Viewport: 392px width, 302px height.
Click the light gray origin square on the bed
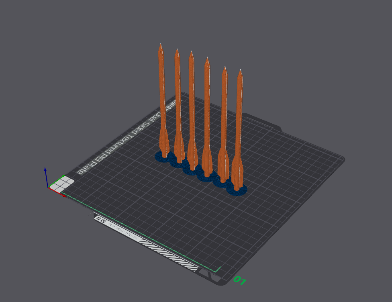[62, 184]
